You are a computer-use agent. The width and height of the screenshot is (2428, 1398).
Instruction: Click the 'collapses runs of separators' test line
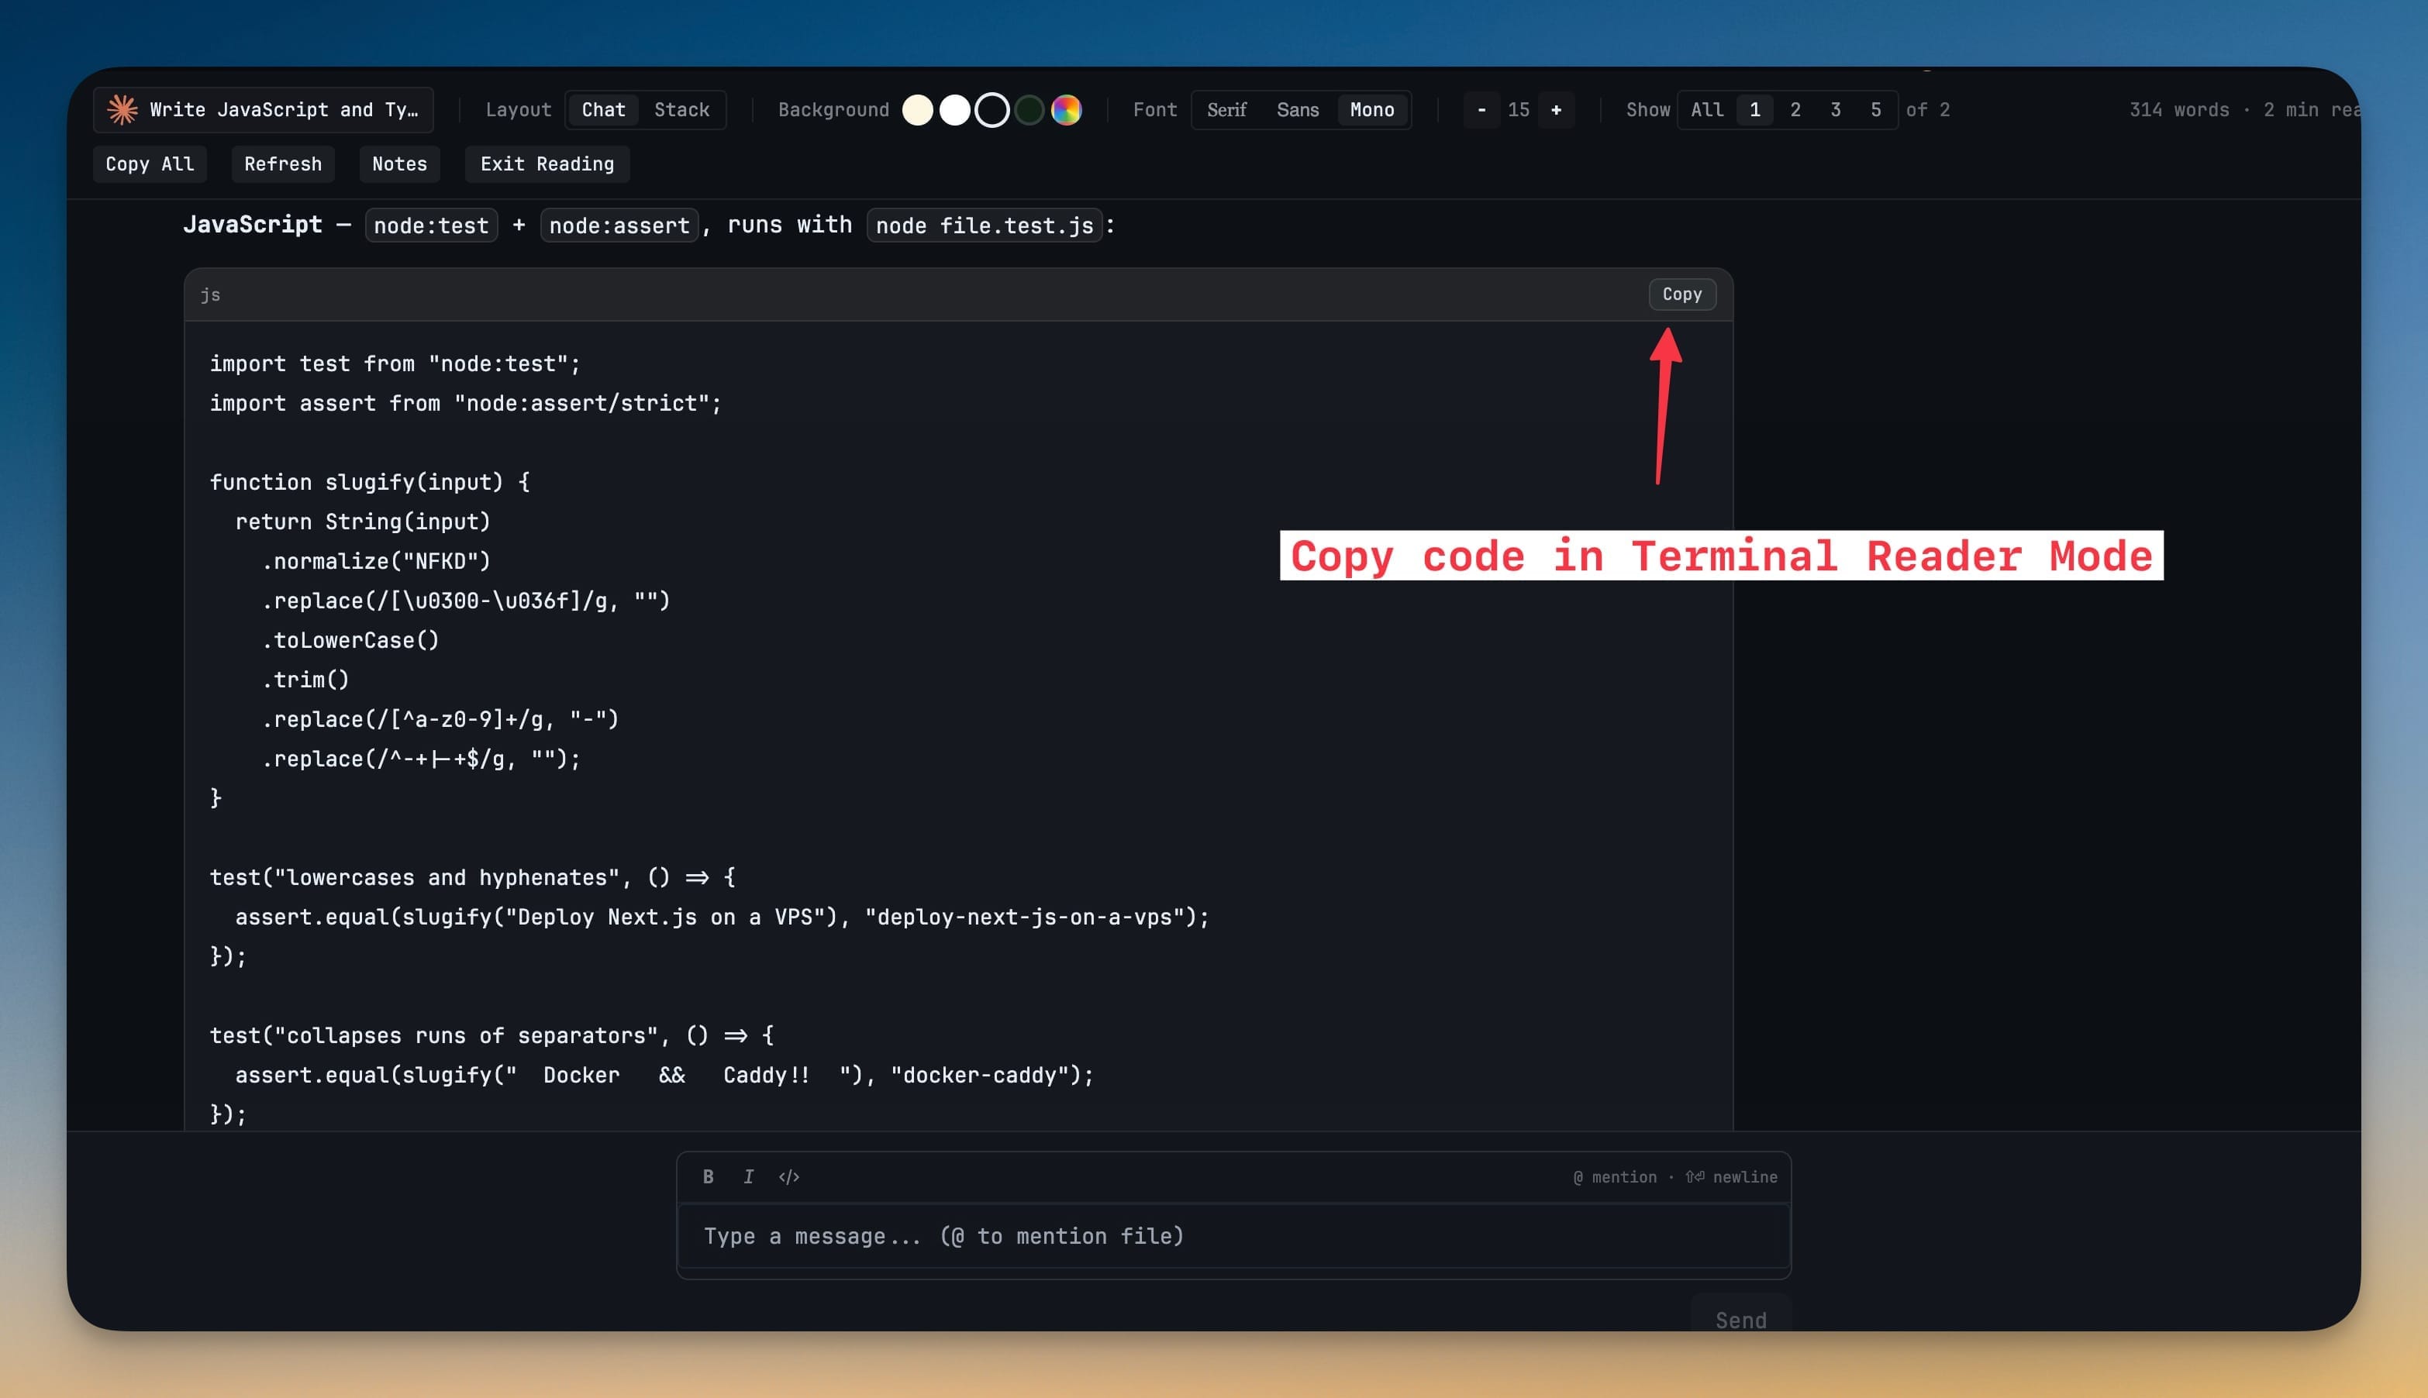pyautogui.click(x=491, y=1035)
